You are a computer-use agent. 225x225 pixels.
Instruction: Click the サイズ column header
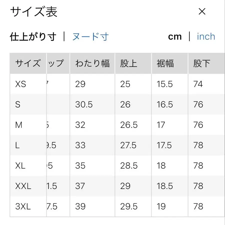(28, 63)
